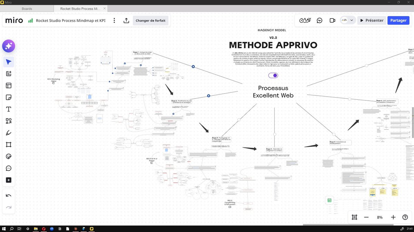Open the Windows Start menu
Viewport: 414px width, 232px height.
click(4, 229)
